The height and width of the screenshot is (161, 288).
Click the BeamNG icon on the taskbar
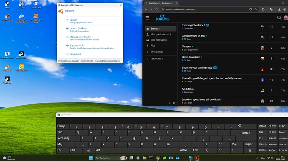click(197, 158)
